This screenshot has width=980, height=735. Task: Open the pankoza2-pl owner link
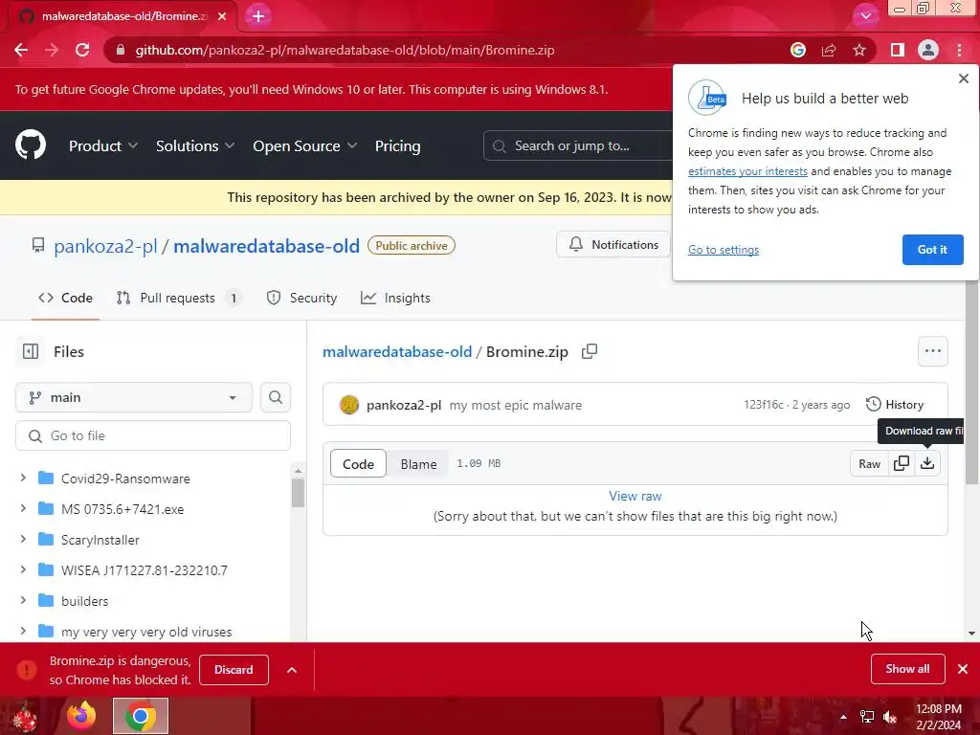click(105, 246)
